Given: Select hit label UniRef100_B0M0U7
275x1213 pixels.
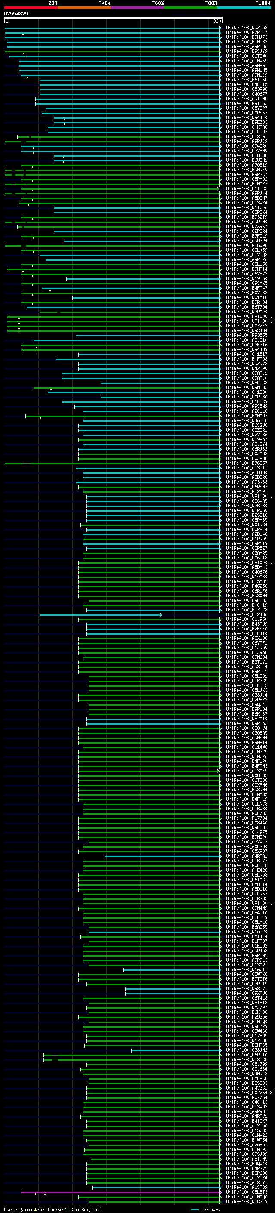Looking at the screenshot, I should tap(247, 416).
